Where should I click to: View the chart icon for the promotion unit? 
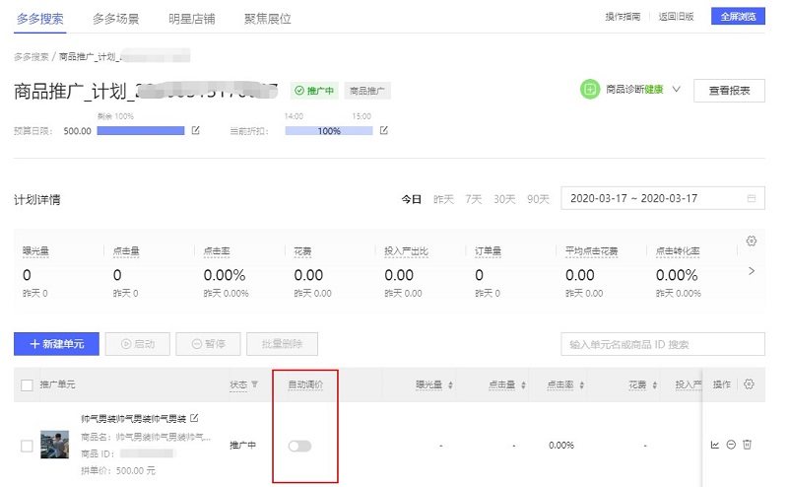pyautogui.click(x=715, y=446)
